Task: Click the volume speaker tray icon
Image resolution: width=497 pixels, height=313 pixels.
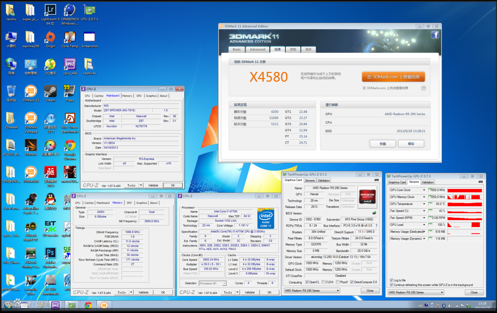Action: (x=450, y=306)
